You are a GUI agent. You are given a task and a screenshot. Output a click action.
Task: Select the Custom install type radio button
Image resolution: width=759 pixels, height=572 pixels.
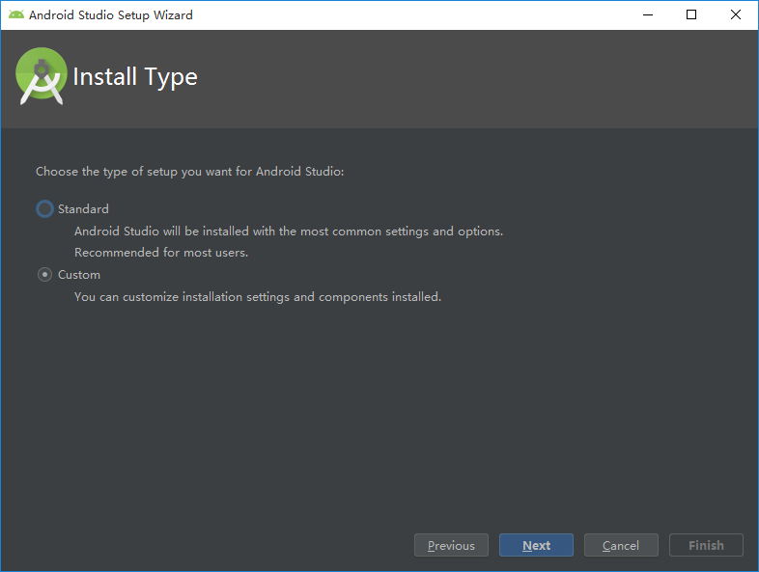point(44,275)
